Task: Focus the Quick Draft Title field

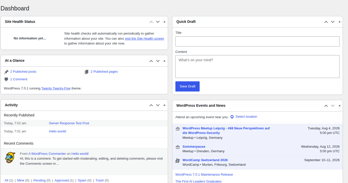Action: click(257, 41)
